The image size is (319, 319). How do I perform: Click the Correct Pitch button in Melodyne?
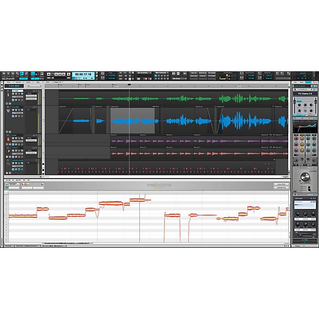pyautogui.click(x=281, y=184)
